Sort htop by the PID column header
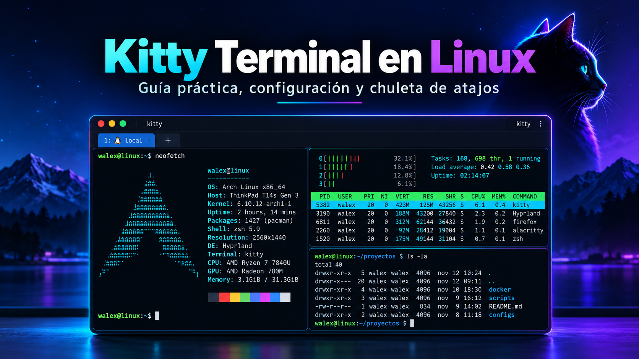Screen dimensions: 639x359 pos(324,196)
